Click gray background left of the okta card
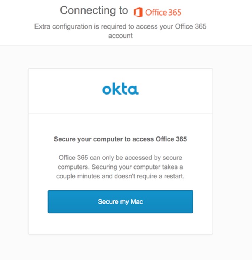 click(14, 148)
